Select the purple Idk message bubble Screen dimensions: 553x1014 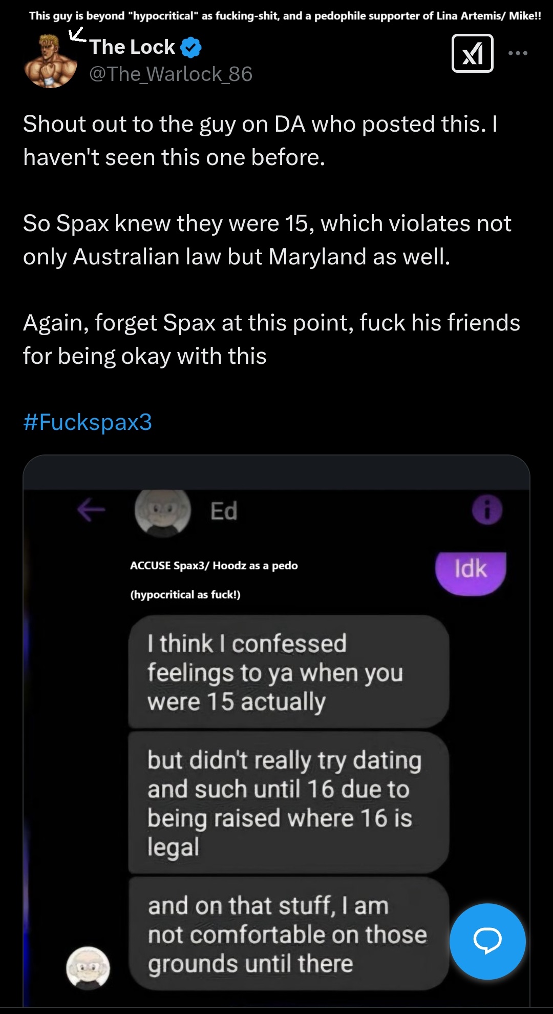pos(471,573)
